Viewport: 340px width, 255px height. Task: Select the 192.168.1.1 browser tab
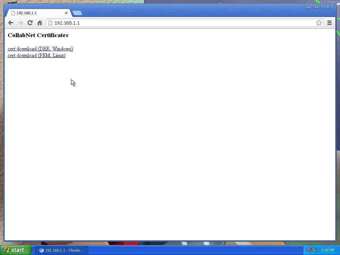pyautogui.click(x=39, y=13)
